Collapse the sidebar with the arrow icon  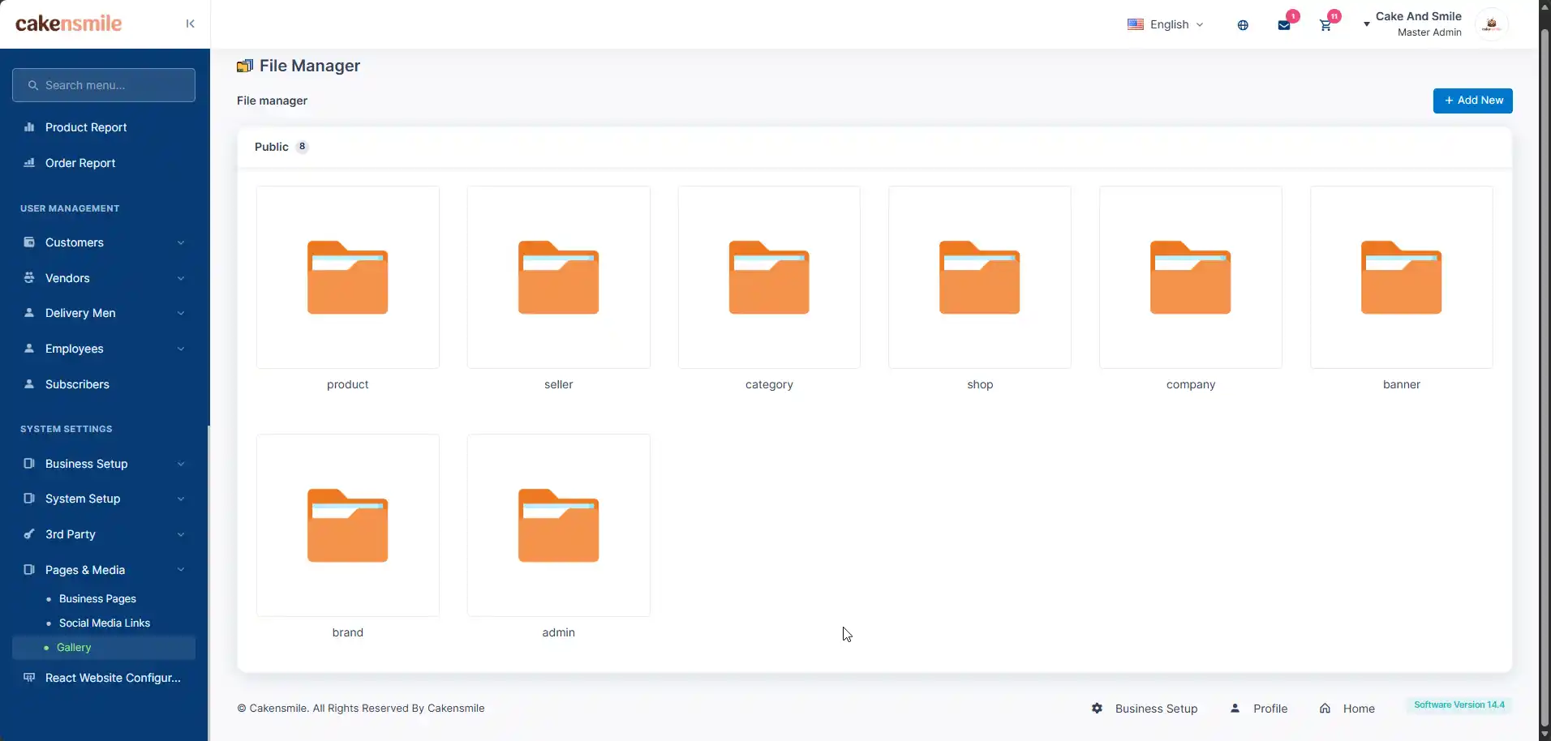click(190, 24)
